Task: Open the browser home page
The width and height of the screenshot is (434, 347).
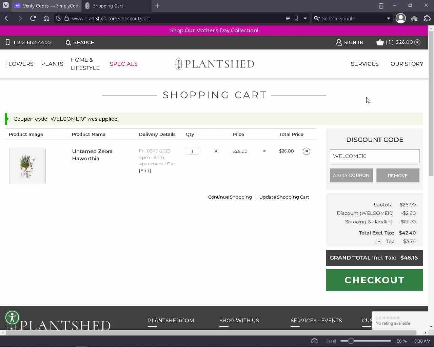Action: 46,18
